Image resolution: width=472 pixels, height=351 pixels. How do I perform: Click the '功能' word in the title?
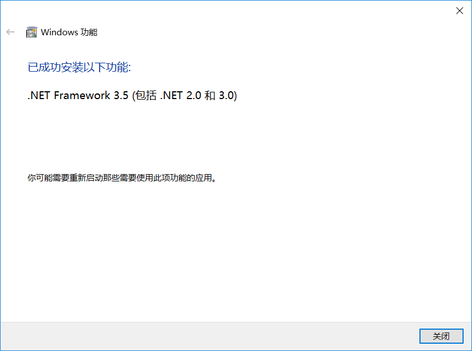[89, 32]
